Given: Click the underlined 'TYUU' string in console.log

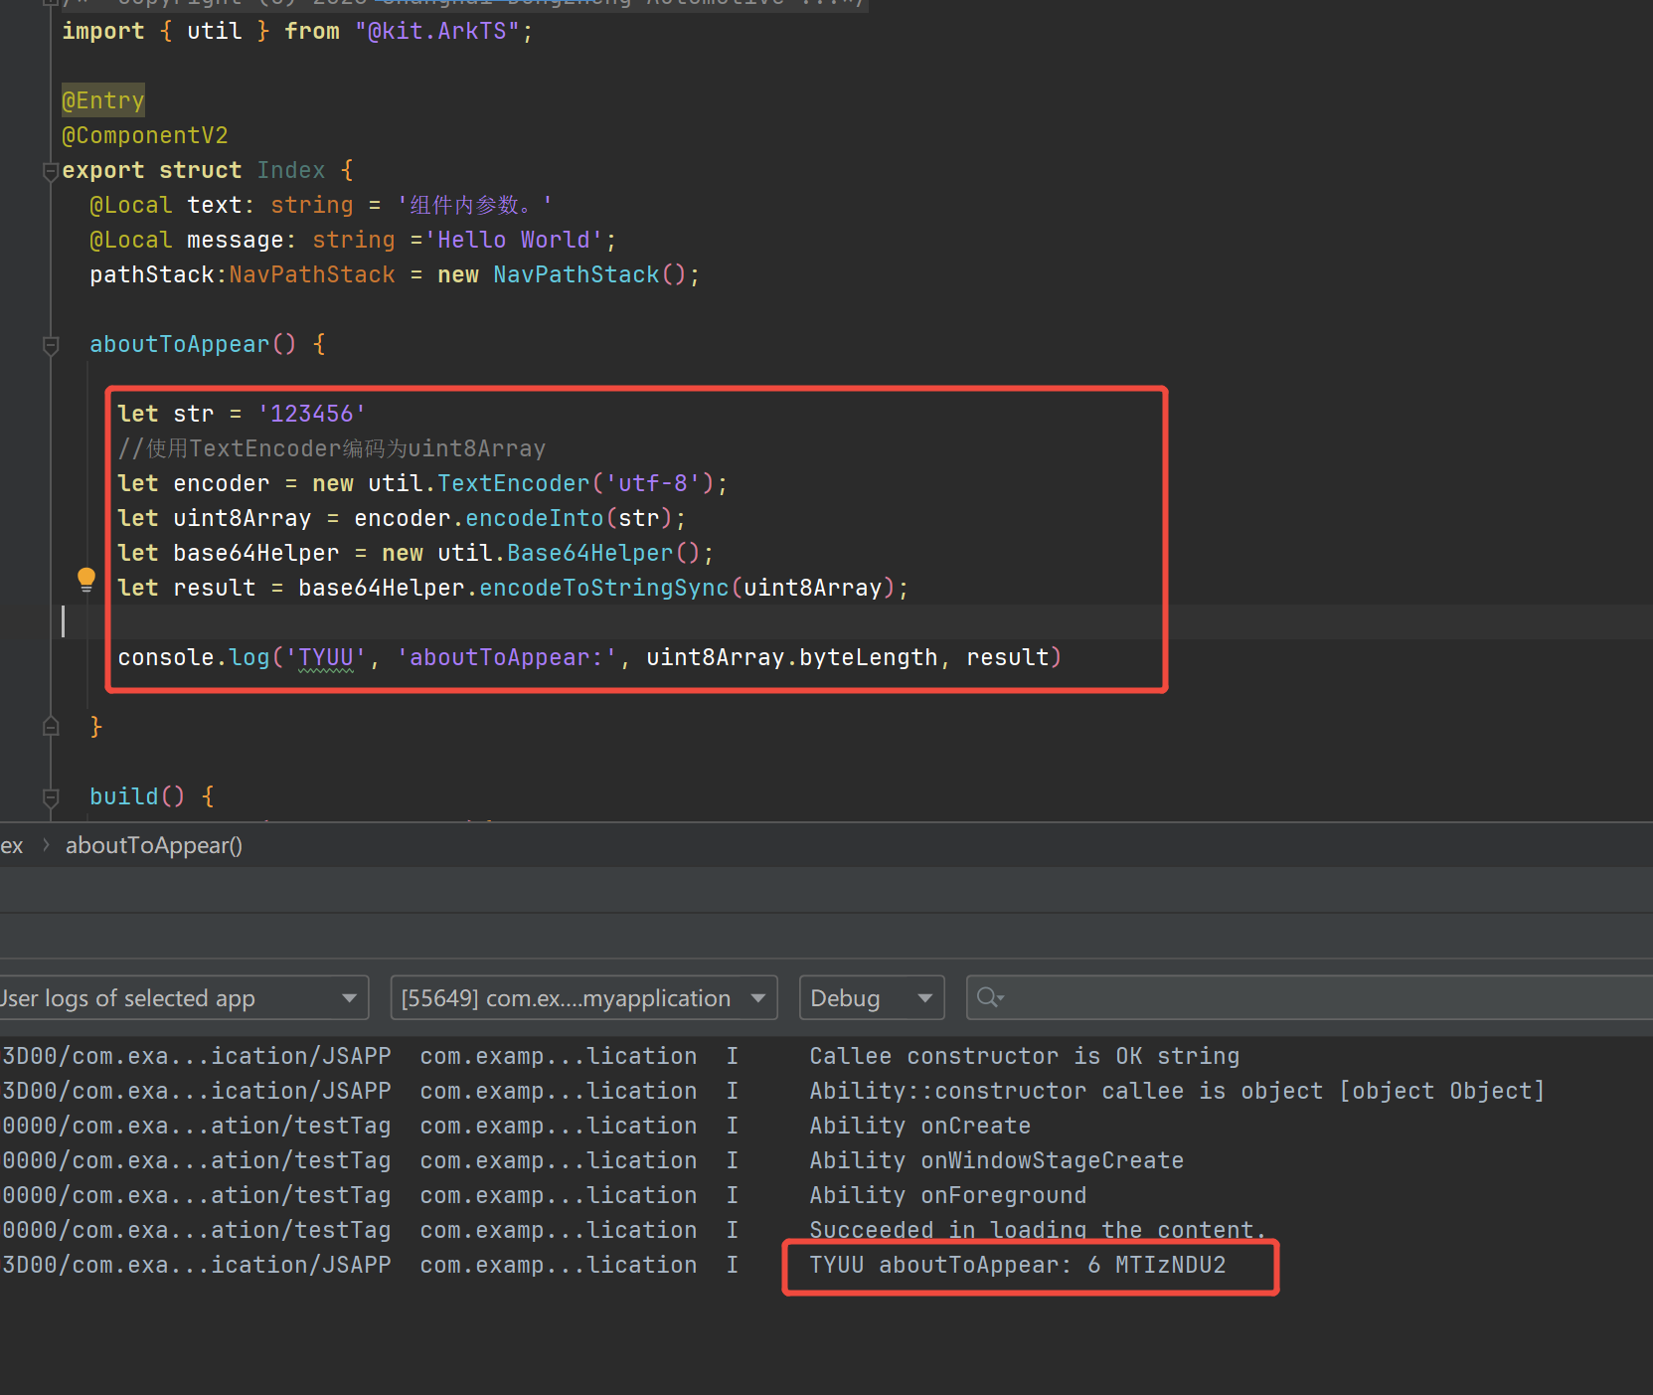Looking at the screenshot, I should click(326, 657).
